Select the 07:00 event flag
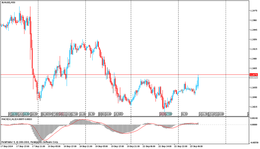Image resolution: width=260 pixels, height=149 pixels. coord(55,114)
